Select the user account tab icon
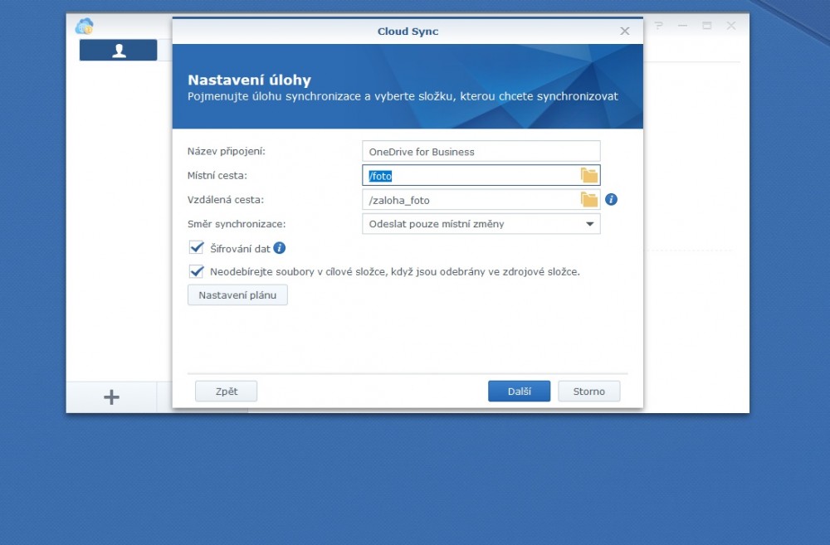The image size is (830, 545). tap(119, 51)
